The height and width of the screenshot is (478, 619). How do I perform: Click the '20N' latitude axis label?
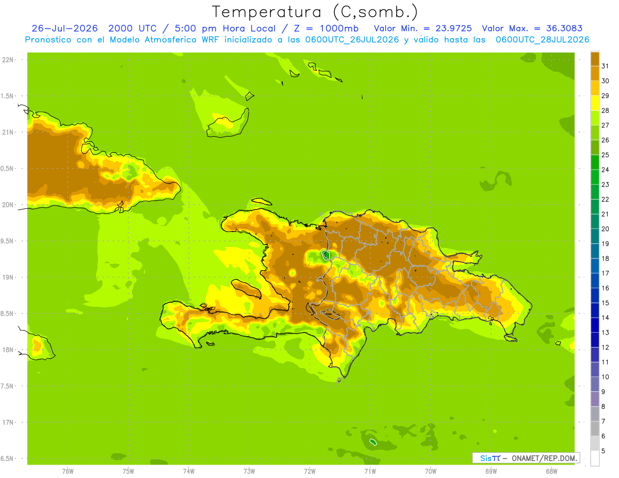tap(7, 205)
